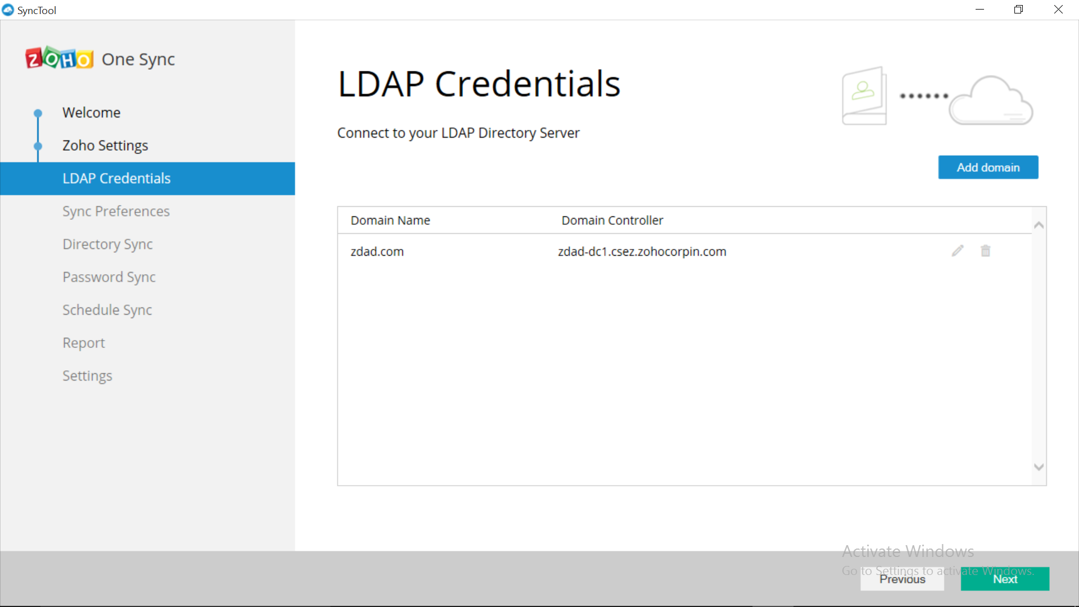
Task: Minimize the SyncTool window
Action: click(x=980, y=10)
